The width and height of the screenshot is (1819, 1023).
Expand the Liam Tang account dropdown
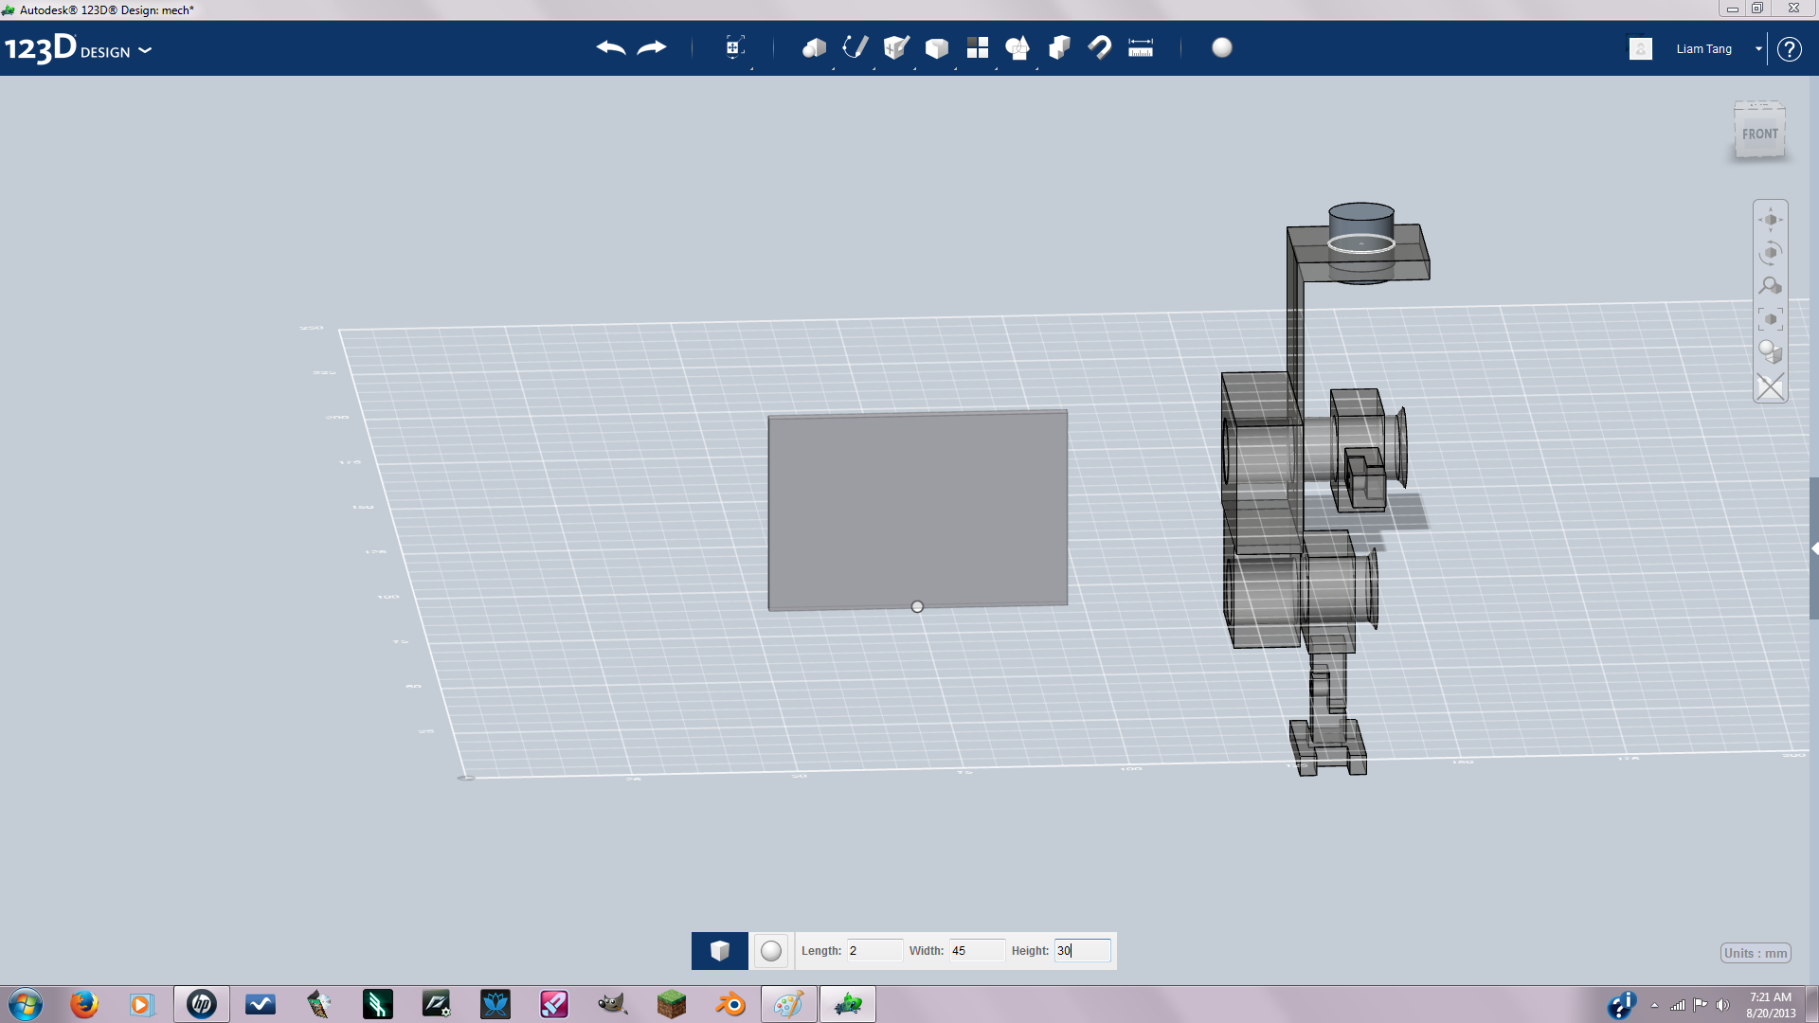[x=1758, y=49]
